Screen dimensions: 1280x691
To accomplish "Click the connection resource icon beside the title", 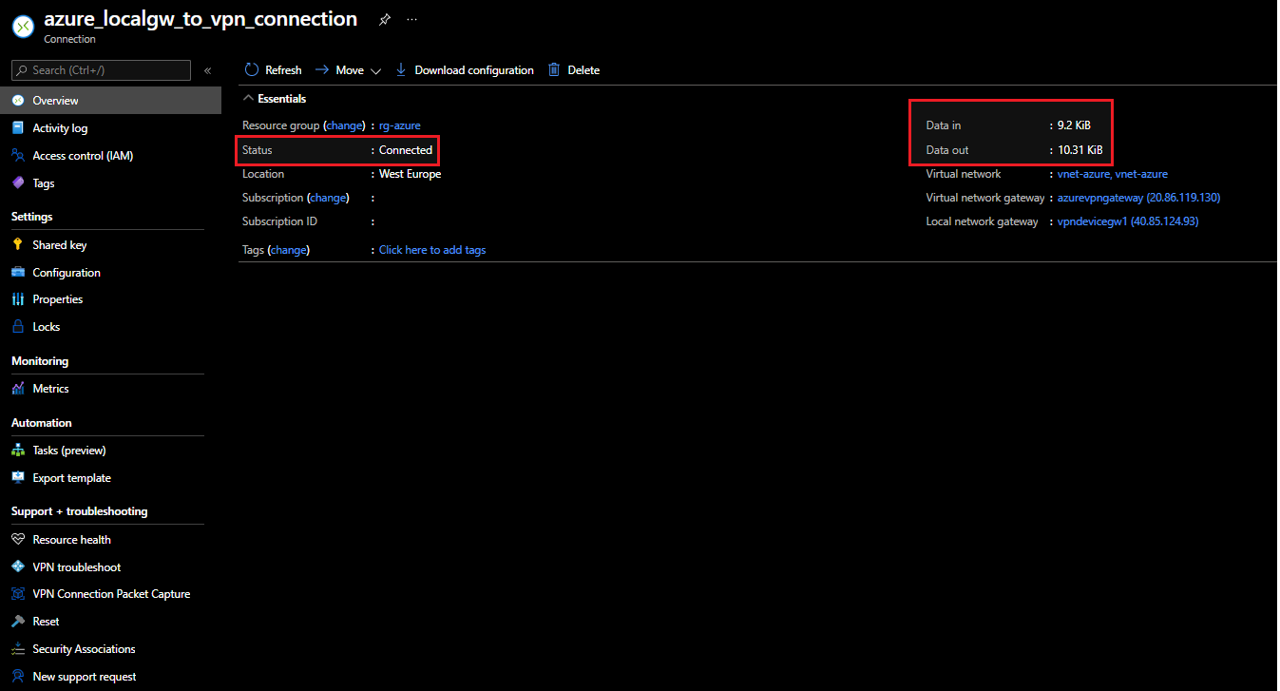I will pyautogui.click(x=23, y=27).
